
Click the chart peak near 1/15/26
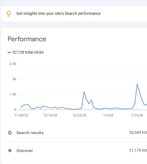click(x=137, y=84)
